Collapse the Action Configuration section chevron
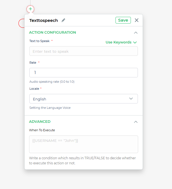This screenshot has width=172, height=189. (136, 33)
